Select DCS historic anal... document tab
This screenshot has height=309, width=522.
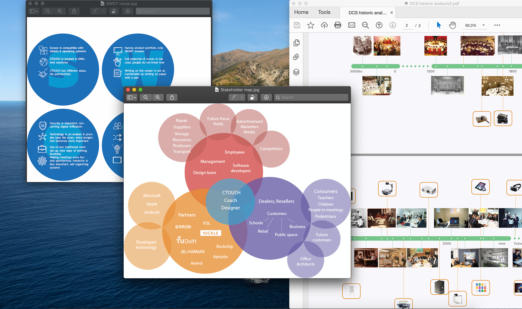pos(367,13)
